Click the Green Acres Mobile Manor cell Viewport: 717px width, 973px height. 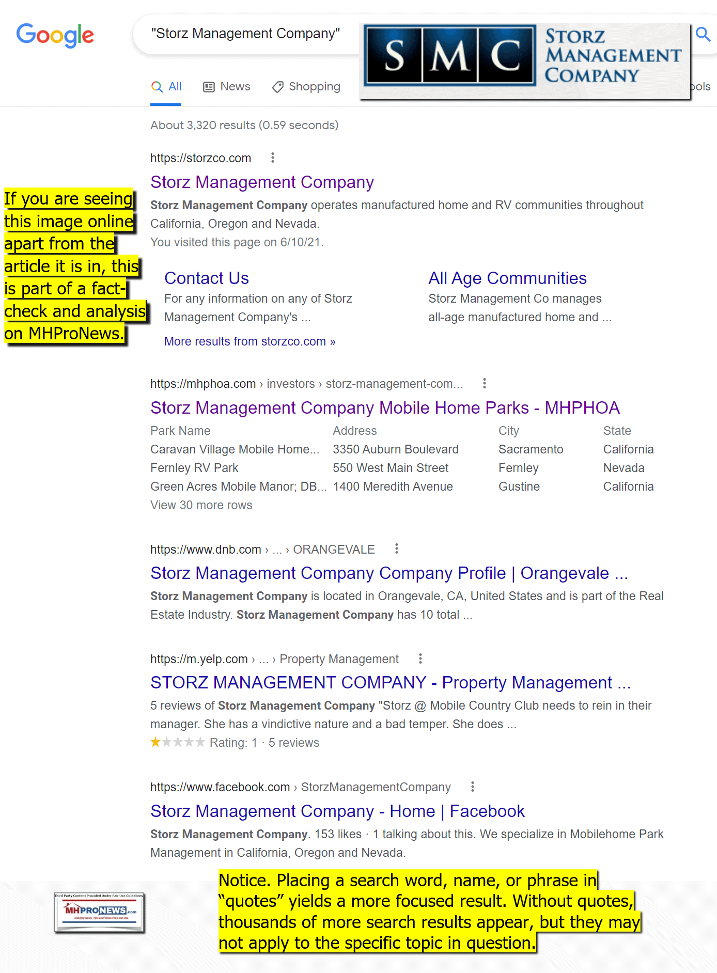coord(239,487)
